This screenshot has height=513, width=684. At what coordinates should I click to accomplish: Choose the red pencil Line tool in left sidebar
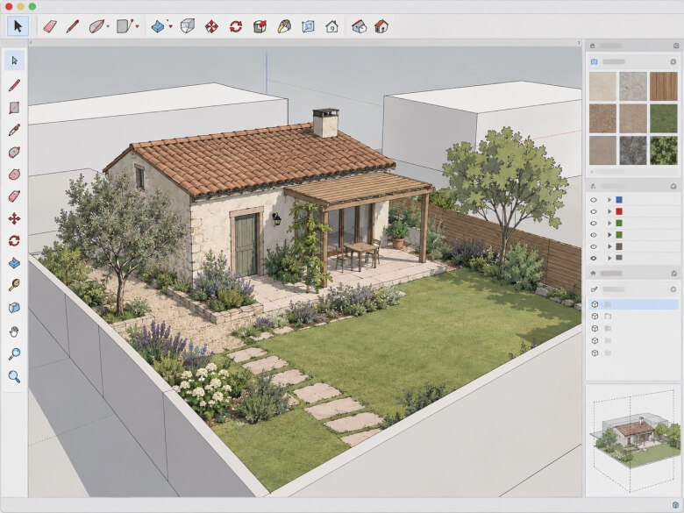14,85
